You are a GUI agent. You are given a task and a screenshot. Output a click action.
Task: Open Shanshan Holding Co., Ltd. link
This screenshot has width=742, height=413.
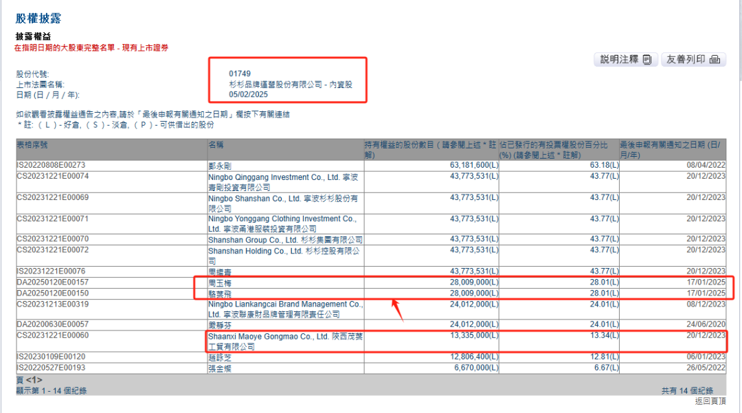(284, 256)
